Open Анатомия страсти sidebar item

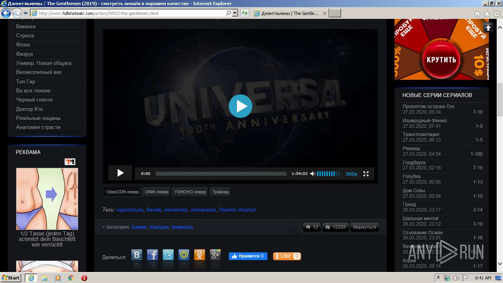tap(47, 127)
